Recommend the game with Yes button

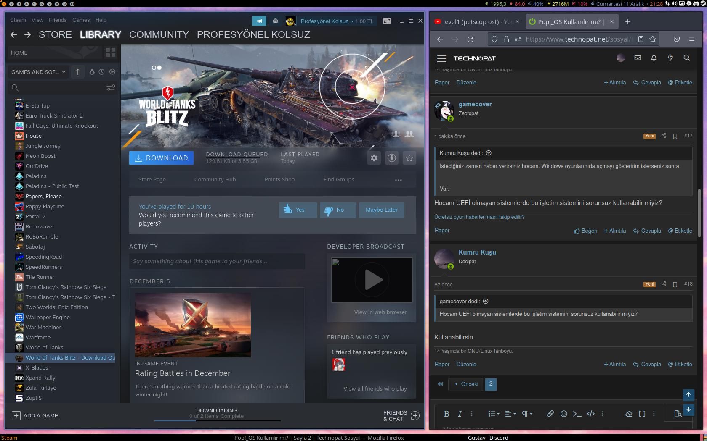[x=298, y=210]
